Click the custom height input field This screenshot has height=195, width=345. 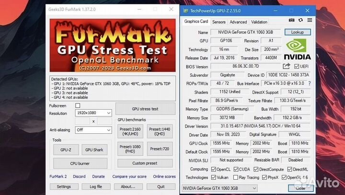104,121
